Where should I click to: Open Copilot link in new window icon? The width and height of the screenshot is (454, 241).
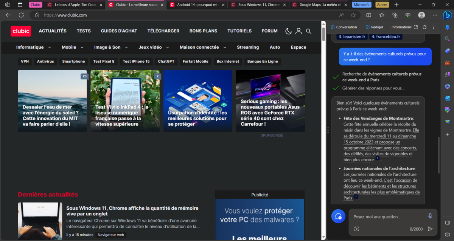[x=416, y=27]
